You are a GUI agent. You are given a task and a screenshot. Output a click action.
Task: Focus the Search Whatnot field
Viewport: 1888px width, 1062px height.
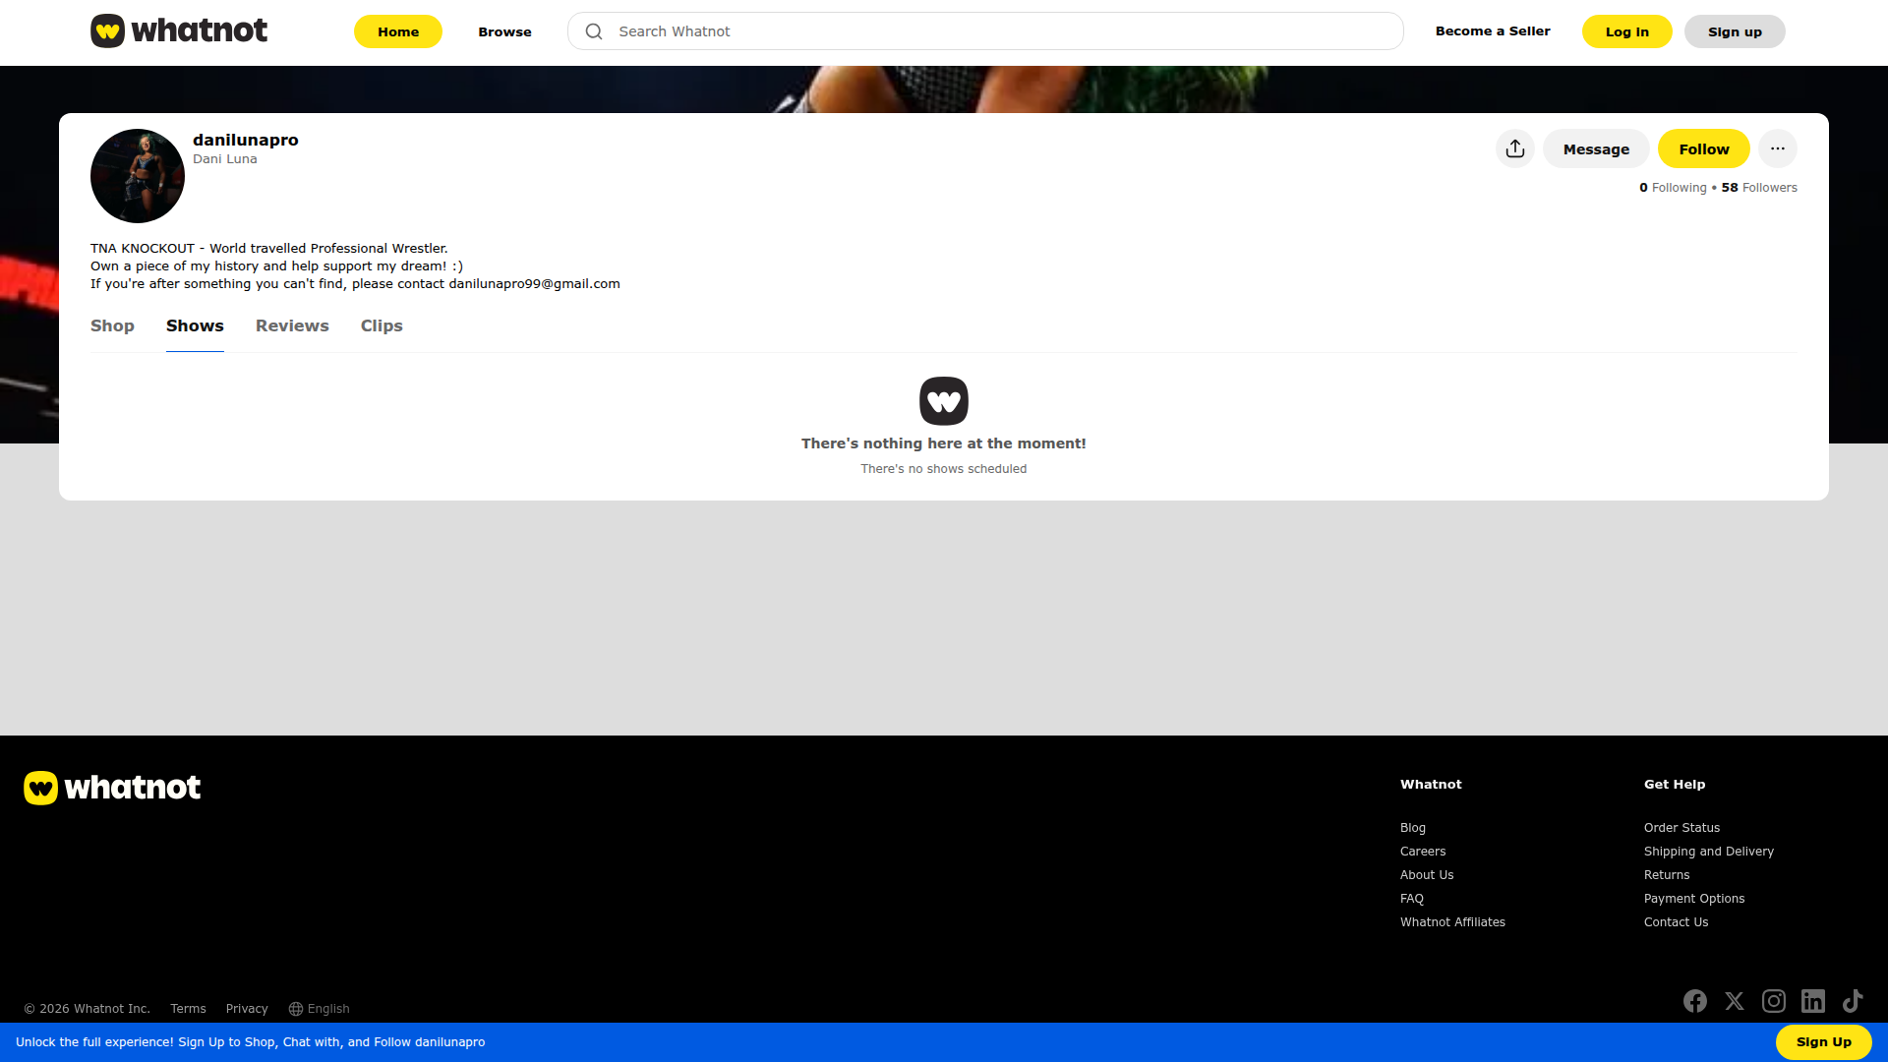tap(985, 31)
